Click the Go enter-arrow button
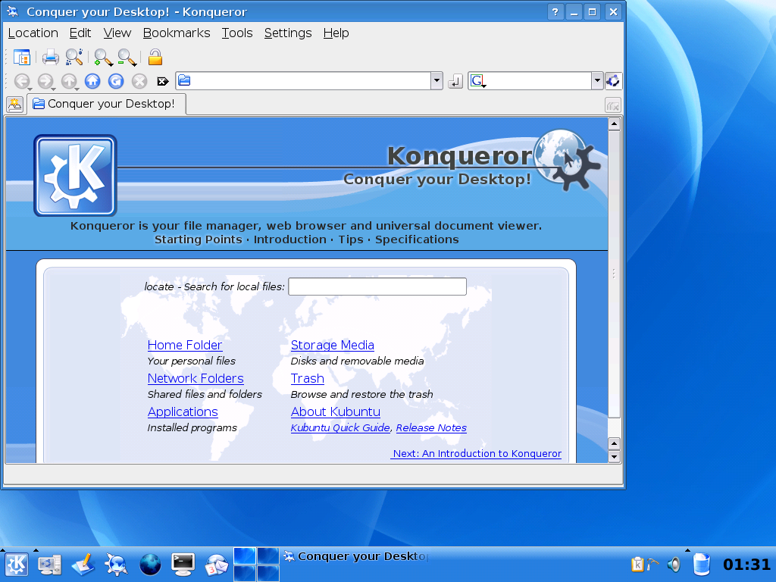776x582 pixels. [x=455, y=81]
